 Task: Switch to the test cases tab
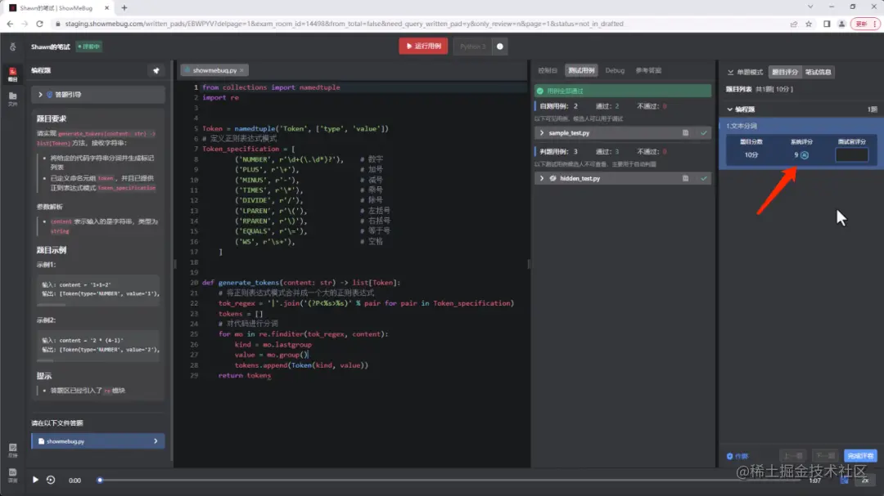[581, 70]
